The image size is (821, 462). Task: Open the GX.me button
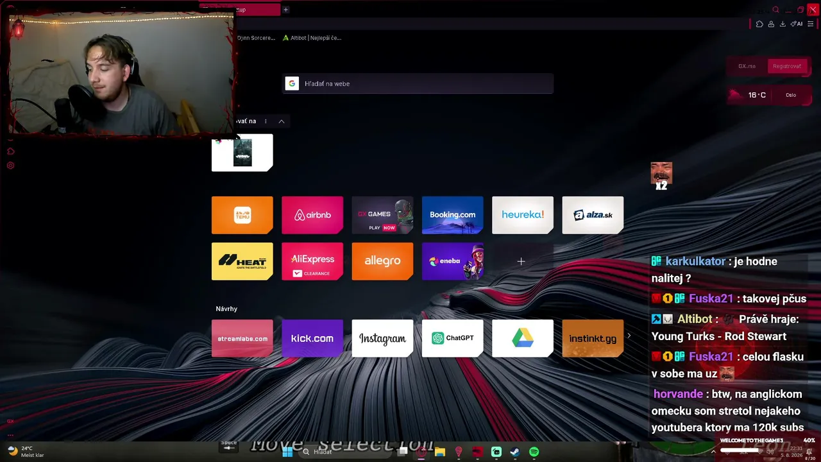pyautogui.click(x=747, y=66)
